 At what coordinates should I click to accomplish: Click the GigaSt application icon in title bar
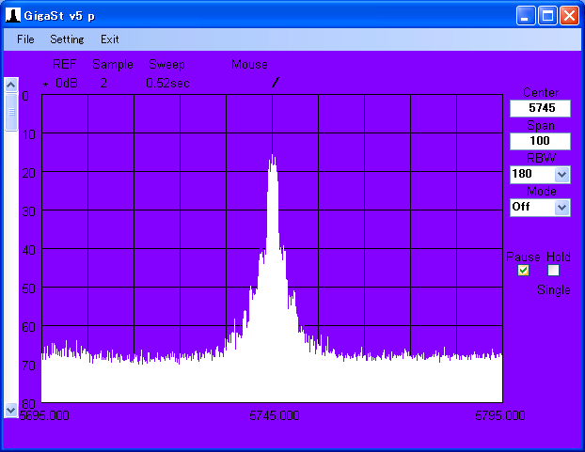coord(13,16)
